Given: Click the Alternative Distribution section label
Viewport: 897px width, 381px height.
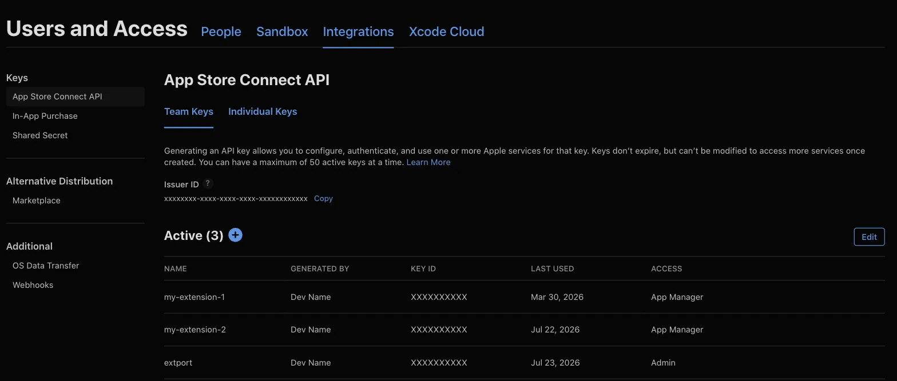Looking at the screenshot, I should point(59,181).
